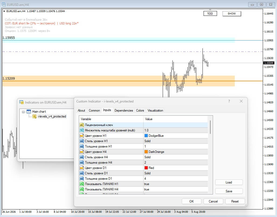This screenshot has width=277, height=217.
Task: Click the help question mark in Custom Indicator dialog
Action: [x=229, y=101]
